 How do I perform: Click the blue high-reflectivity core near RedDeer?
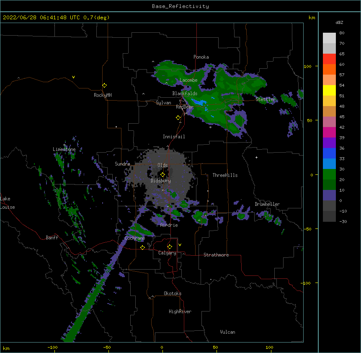click(x=200, y=102)
